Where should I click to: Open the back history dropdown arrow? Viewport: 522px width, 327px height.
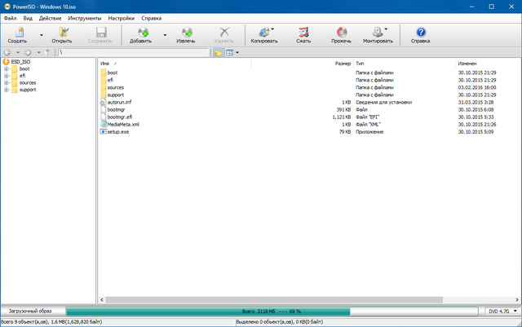tap(18, 53)
